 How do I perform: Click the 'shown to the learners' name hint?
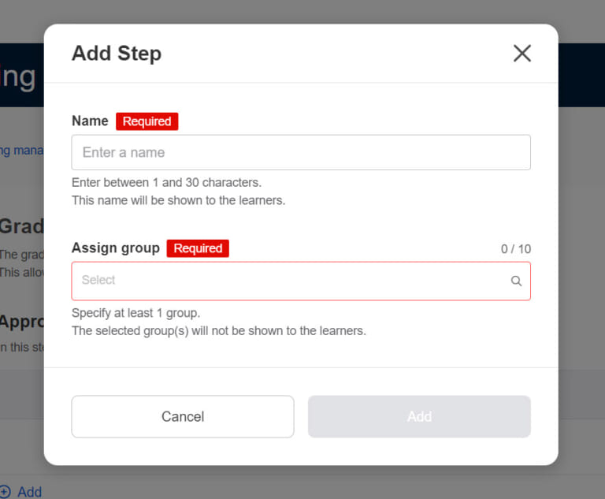[178, 200]
